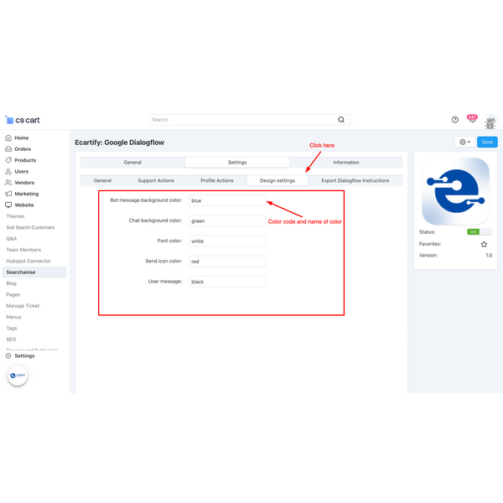Open the help question mark icon
The image size is (503, 503).
455,120
